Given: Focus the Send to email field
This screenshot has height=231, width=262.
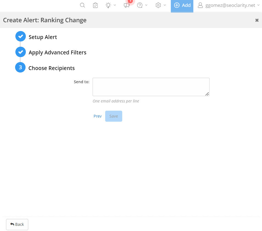Looking at the screenshot, I should pyautogui.click(x=151, y=87).
